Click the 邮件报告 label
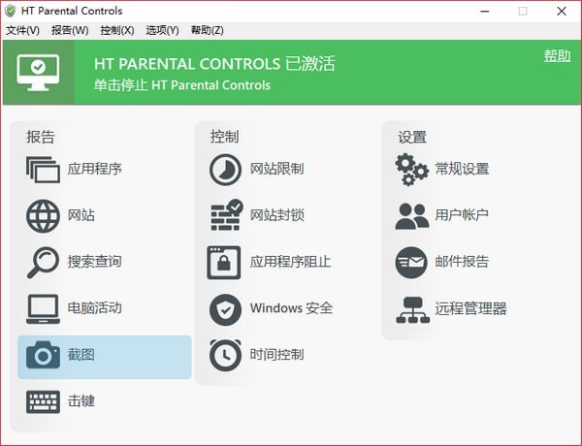Image resolution: width=582 pixels, height=446 pixels. coord(462,262)
